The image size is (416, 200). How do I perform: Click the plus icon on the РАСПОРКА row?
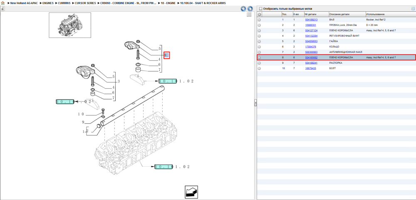260,63
